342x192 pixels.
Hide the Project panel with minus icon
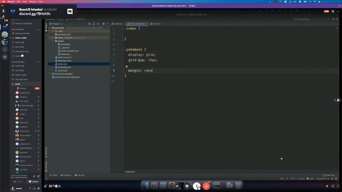[108, 23]
